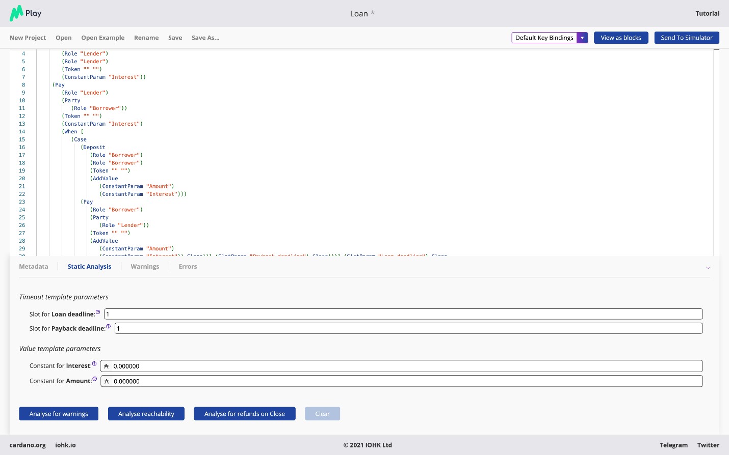Open the Errors tab

tap(188, 267)
